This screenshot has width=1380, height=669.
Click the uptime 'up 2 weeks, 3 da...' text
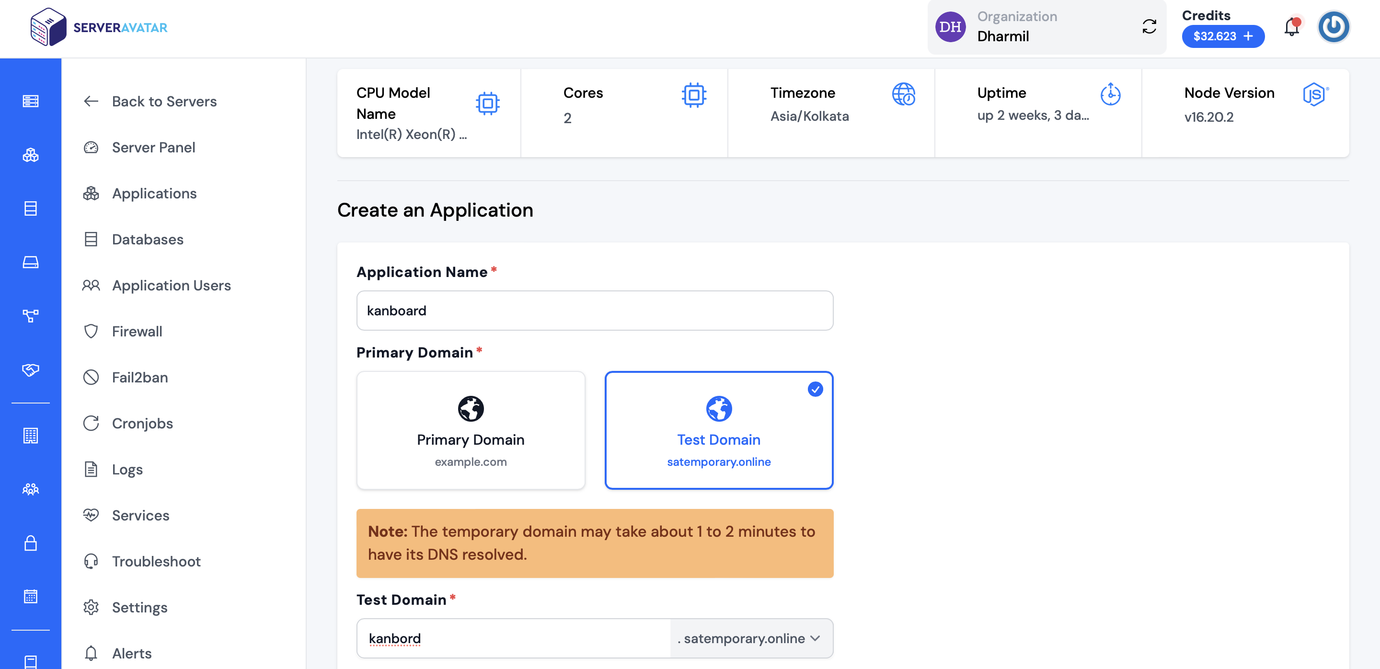pos(1033,115)
